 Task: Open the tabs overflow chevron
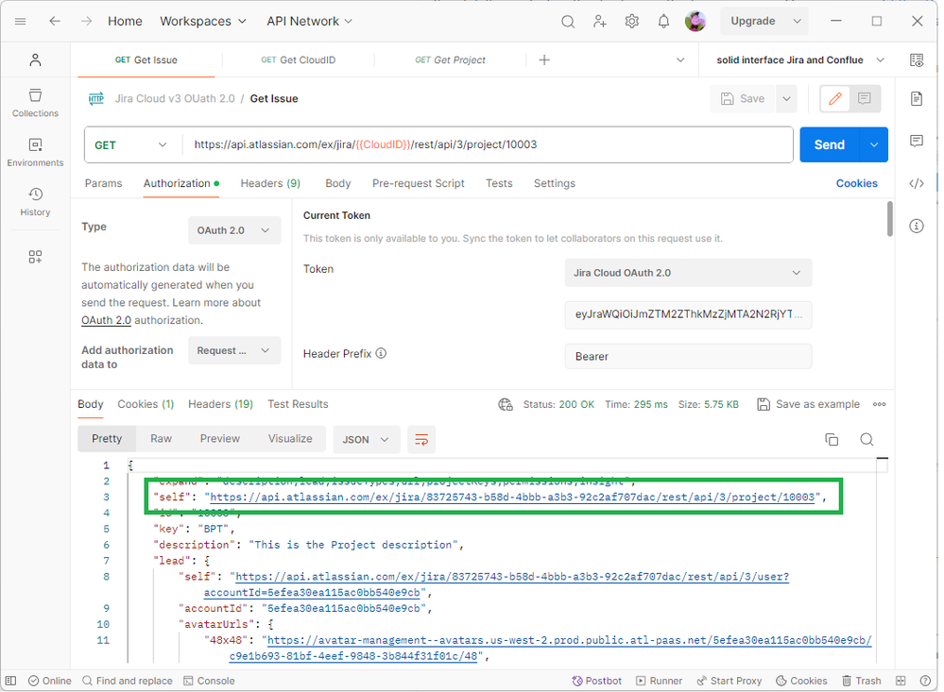coord(680,59)
